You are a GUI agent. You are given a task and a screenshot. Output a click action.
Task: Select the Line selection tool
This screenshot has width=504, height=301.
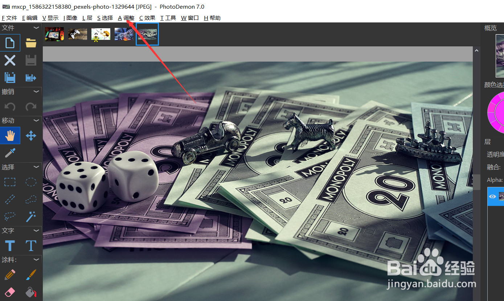point(10,199)
